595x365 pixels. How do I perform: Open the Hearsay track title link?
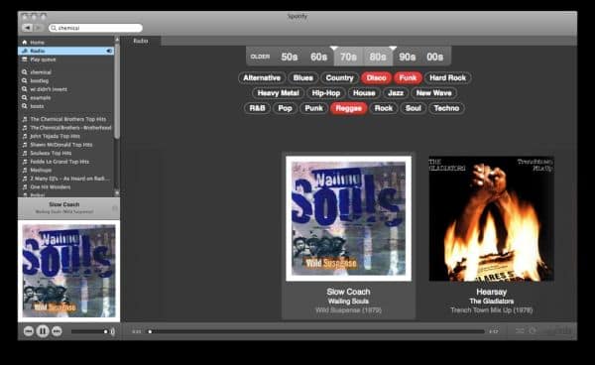(x=492, y=292)
